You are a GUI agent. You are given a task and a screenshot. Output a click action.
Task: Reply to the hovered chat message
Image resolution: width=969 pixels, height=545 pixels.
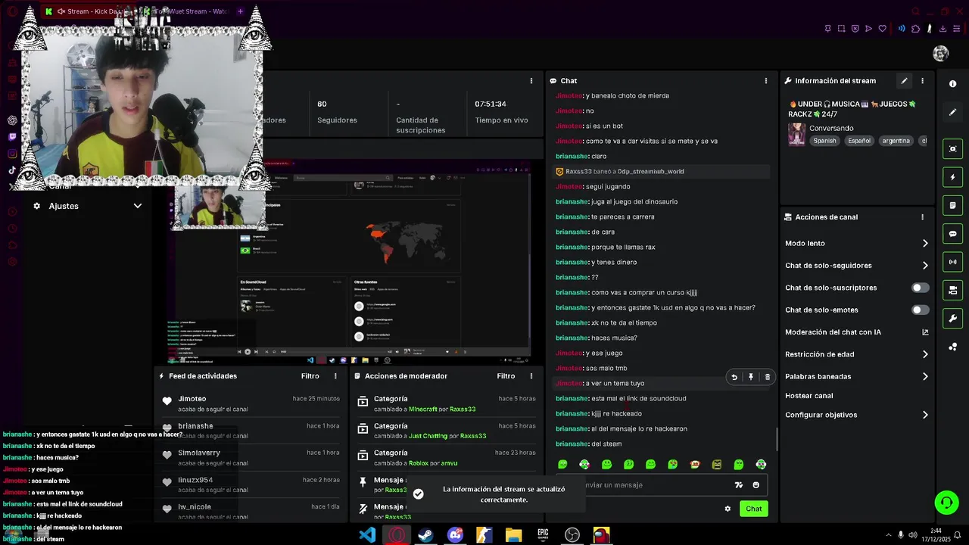[734, 377]
